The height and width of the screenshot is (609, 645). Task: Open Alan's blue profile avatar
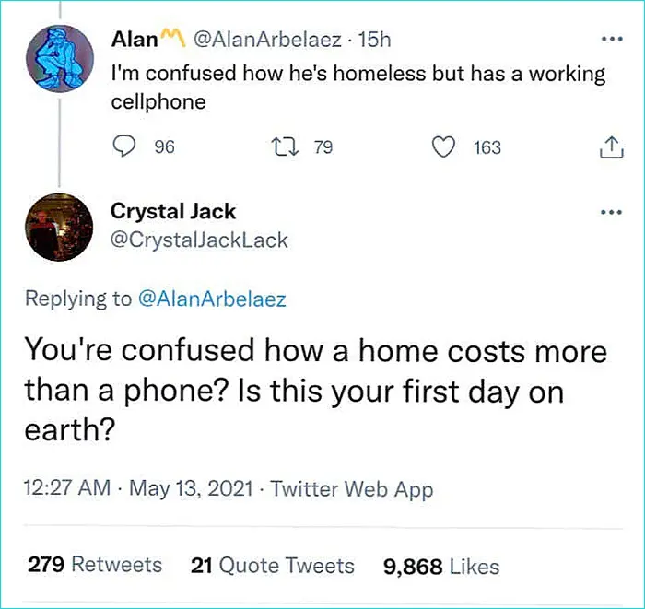point(61,57)
